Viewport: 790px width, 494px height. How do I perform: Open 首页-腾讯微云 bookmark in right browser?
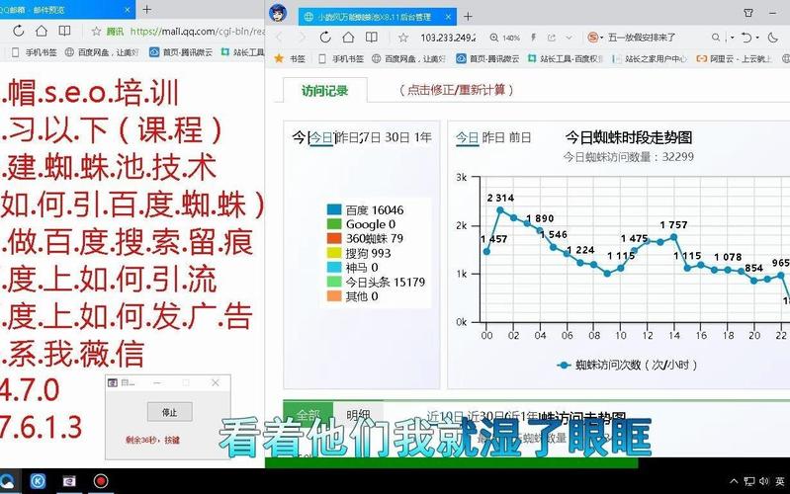click(487, 58)
